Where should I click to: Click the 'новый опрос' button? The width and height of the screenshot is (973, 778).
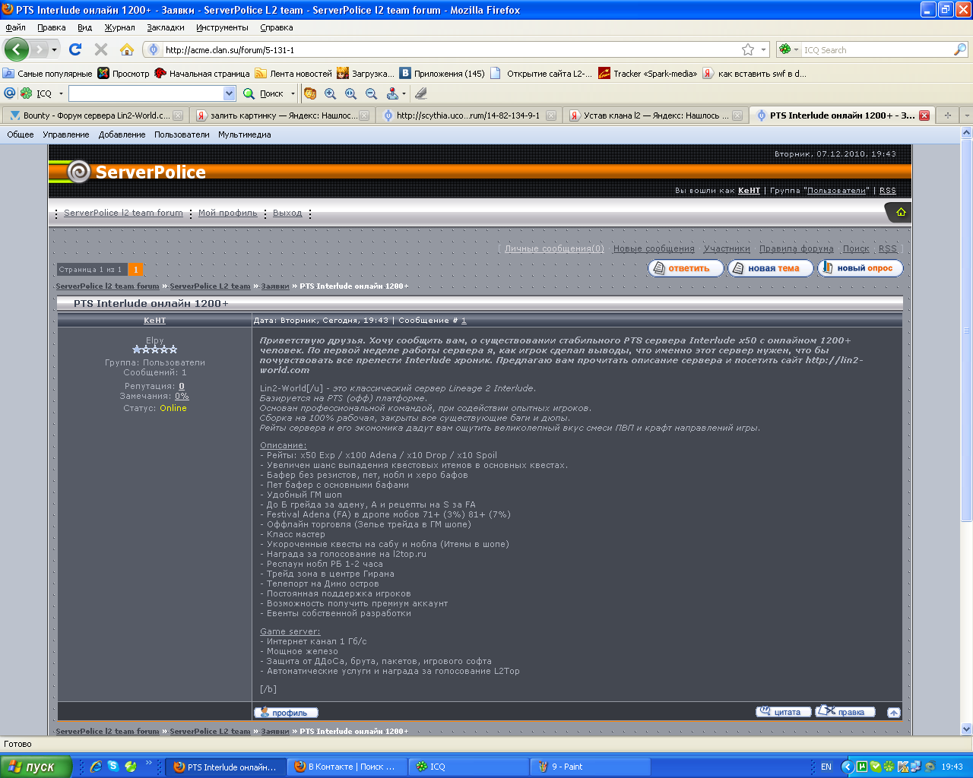tap(860, 268)
